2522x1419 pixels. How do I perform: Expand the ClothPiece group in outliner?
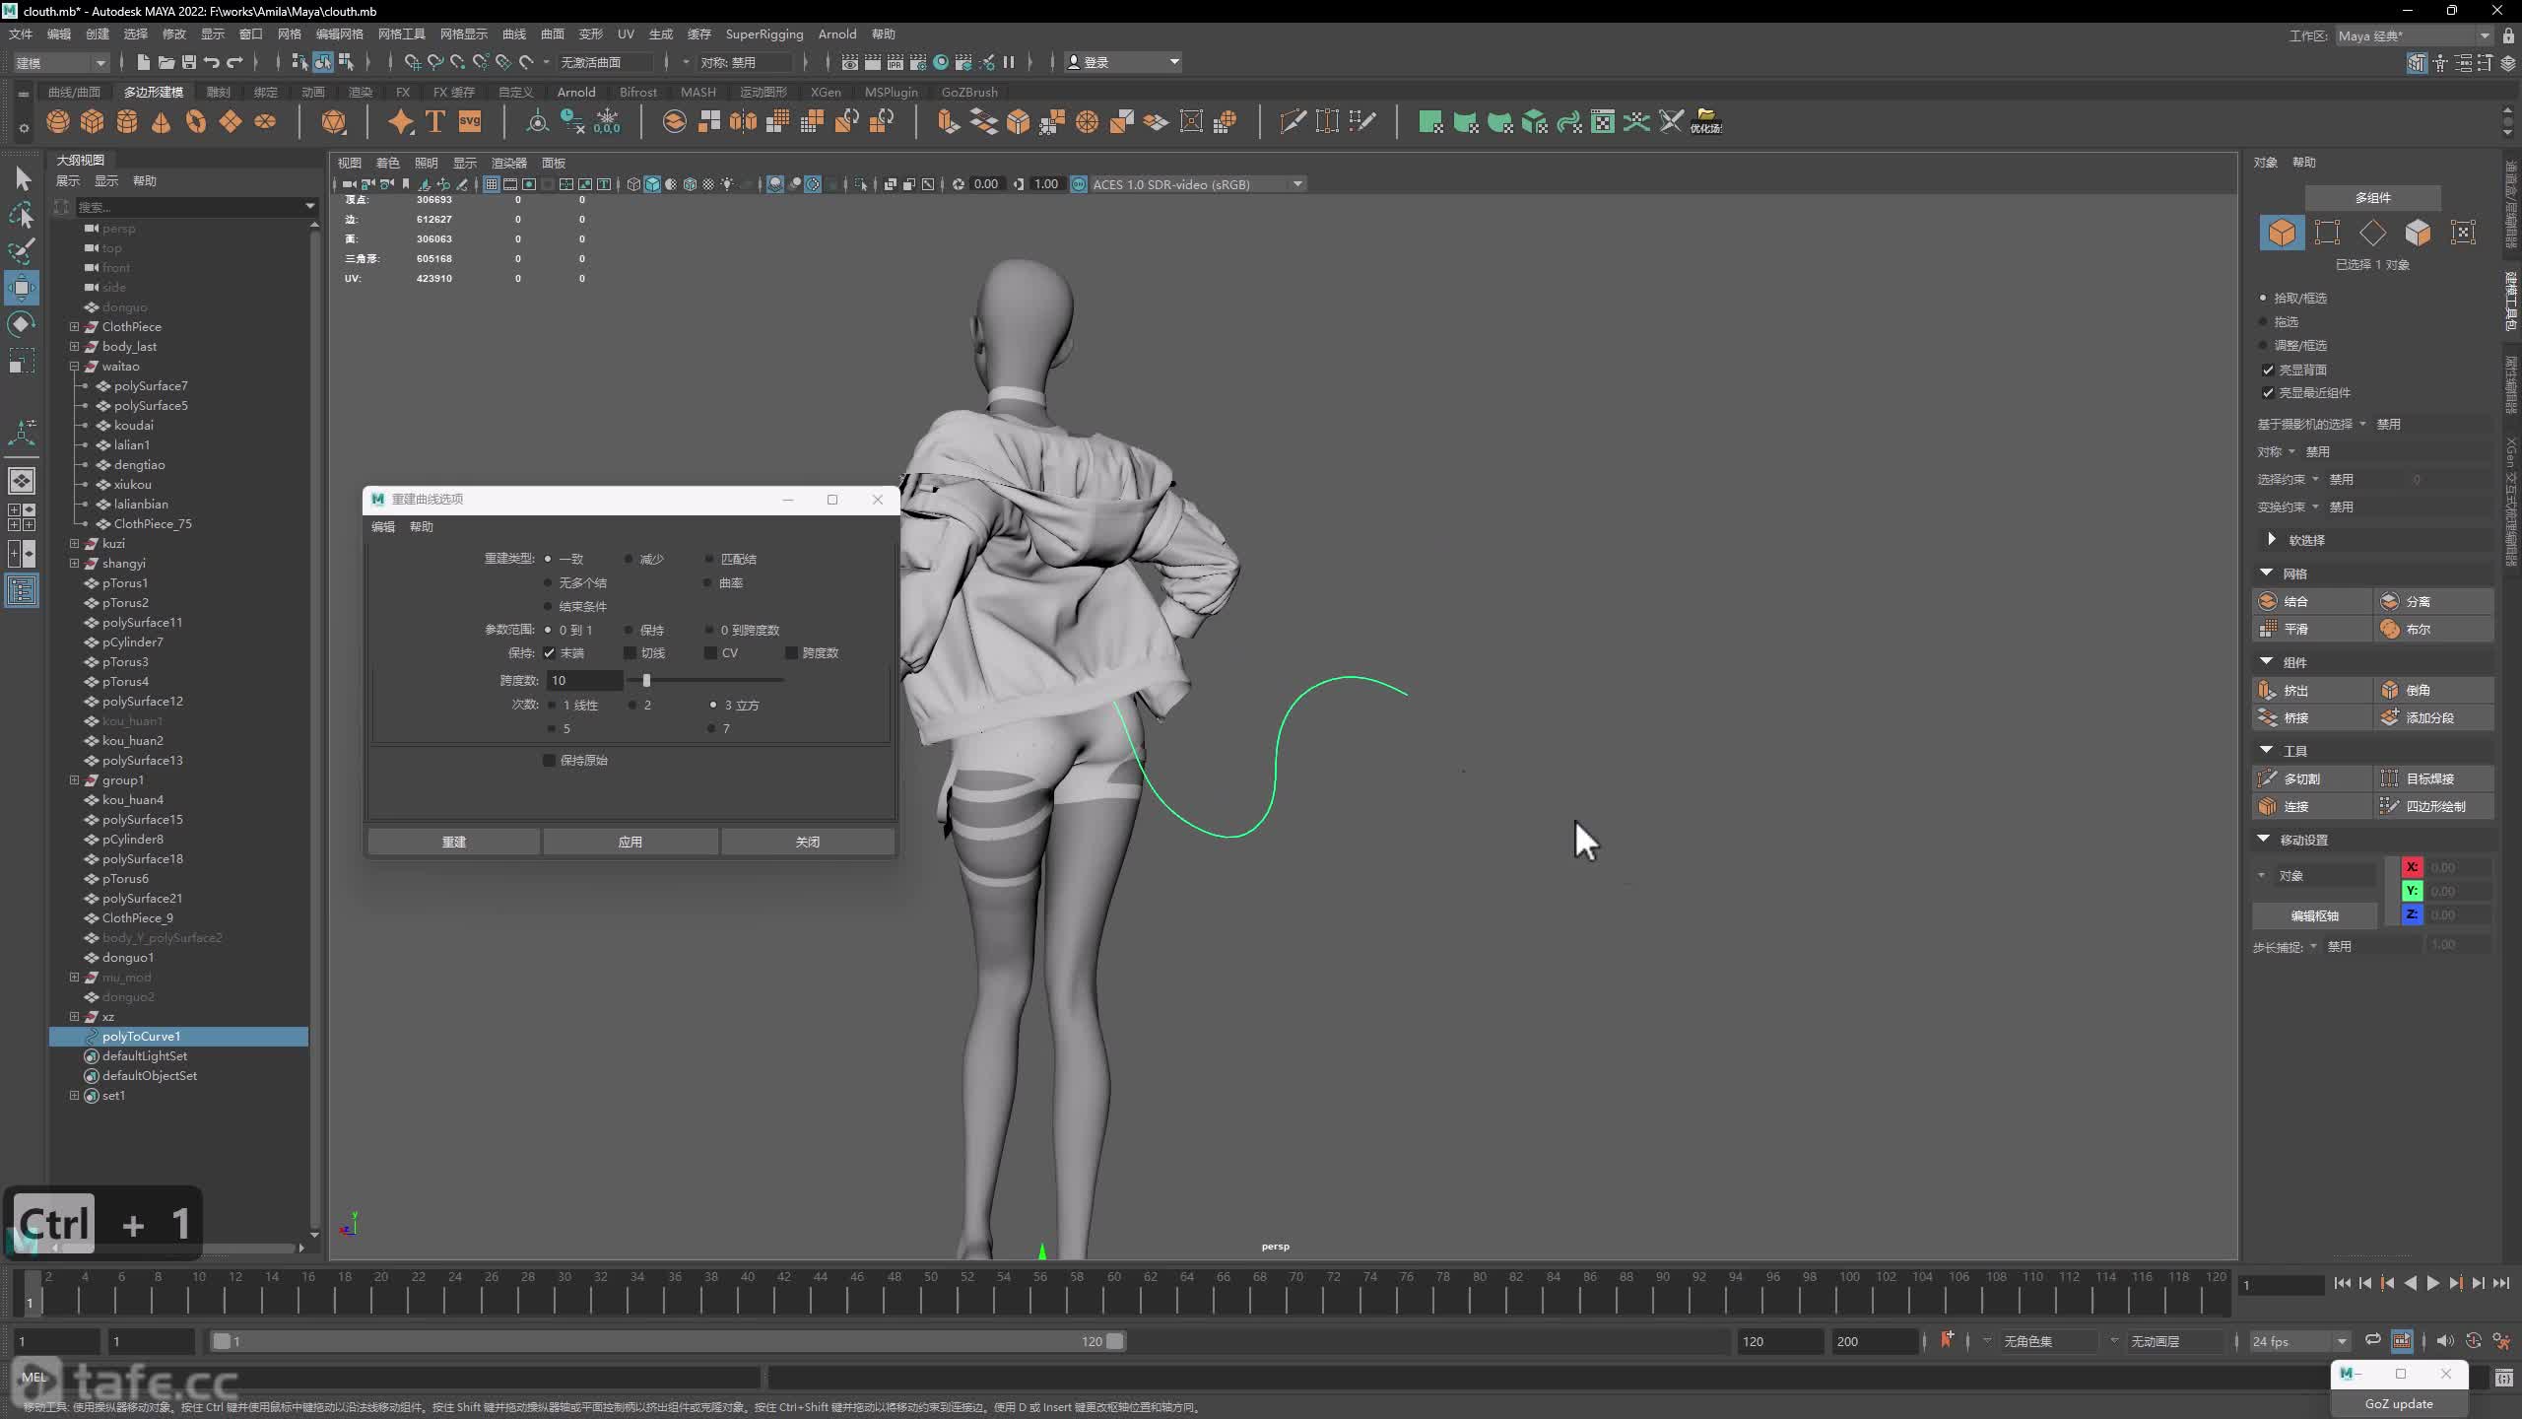pyautogui.click(x=74, y=326)
